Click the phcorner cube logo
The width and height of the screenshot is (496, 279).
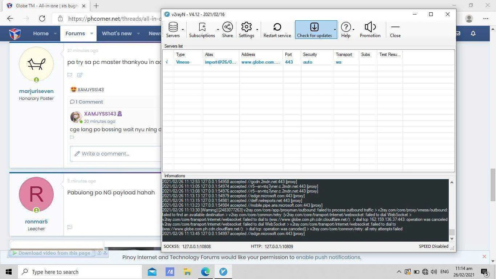point(15,33)
